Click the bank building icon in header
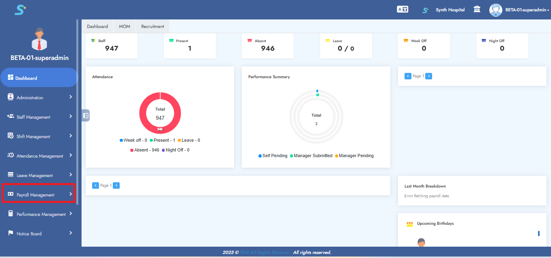Viewport: 551px width, 258px height. (x=477, y=9)
